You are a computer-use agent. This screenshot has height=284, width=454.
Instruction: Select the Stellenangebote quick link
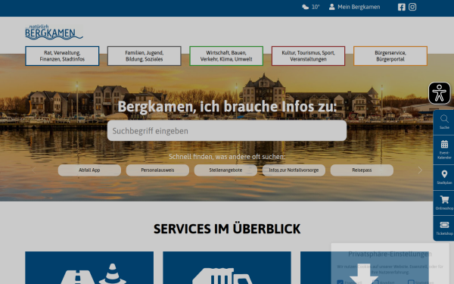click(225, 170)
